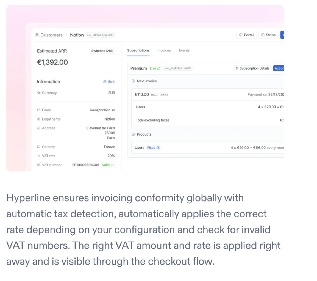Click the VAT number card icon
Screen dimensions: 317x281
tap(39, 165)
